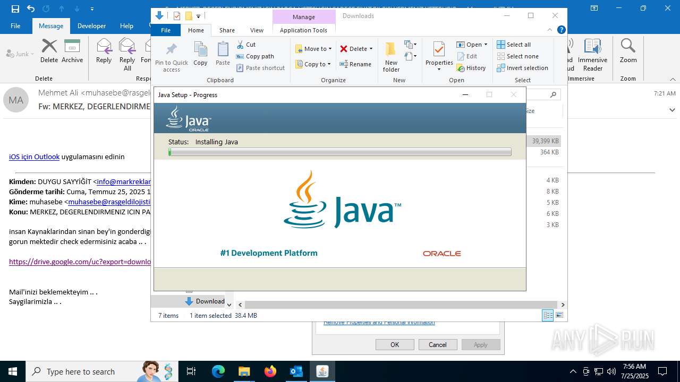The height and width of the screenshot is (382, 680).
Task: Open Outlook File menu
Action: pos(15,25)
